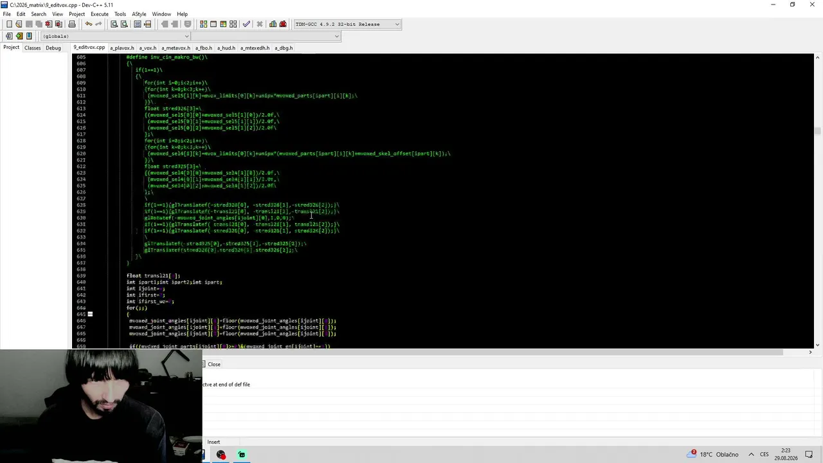
Task: Select the a_fbo.h editor tab
Action: click(x=204, y=48)
